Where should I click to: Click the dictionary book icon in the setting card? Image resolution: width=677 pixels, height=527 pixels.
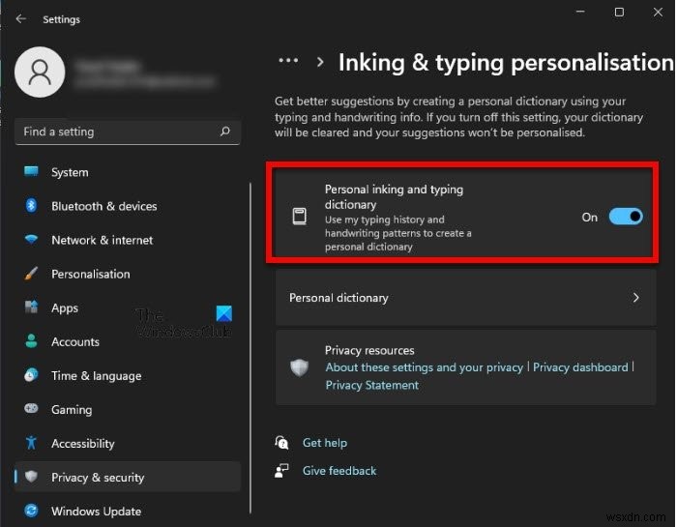click(300, 217)
